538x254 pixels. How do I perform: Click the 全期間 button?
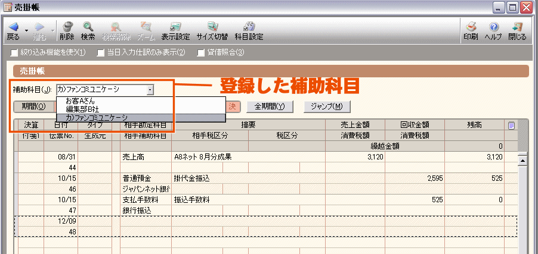click(x=270, y=106)
